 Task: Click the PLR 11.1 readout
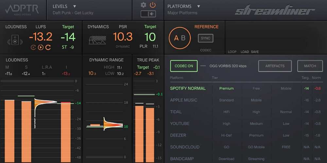(149, 46)
